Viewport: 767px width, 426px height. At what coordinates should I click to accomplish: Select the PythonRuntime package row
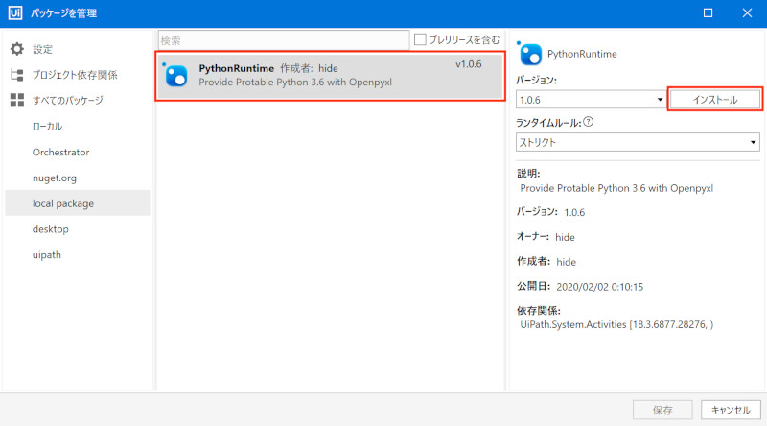coord(330,76)
